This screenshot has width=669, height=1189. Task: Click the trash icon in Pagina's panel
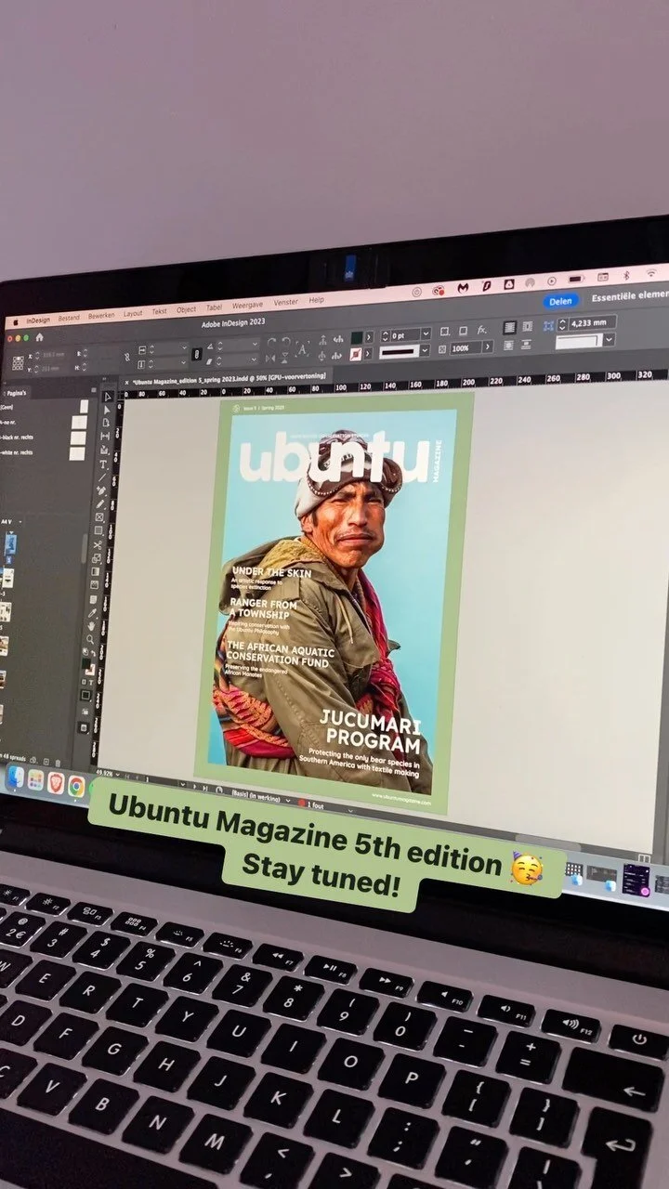click(58, 764)
